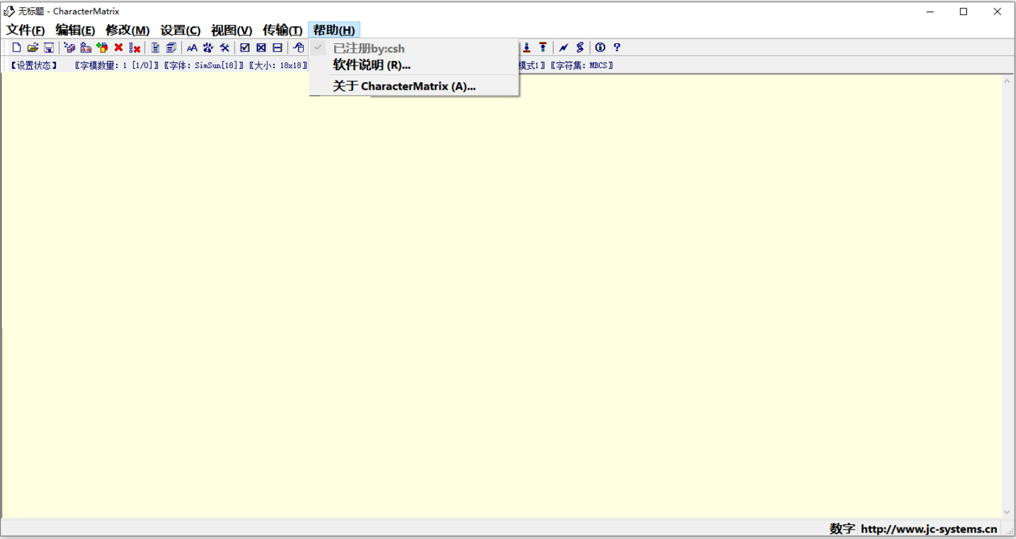This screenshot has width=1016, height=539.
Task: Click the downward arrow download icon
Action: (527, 48)
